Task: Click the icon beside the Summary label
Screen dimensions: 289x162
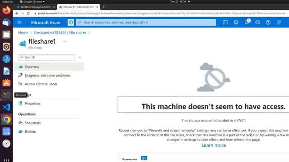Action: click(144, 158)
